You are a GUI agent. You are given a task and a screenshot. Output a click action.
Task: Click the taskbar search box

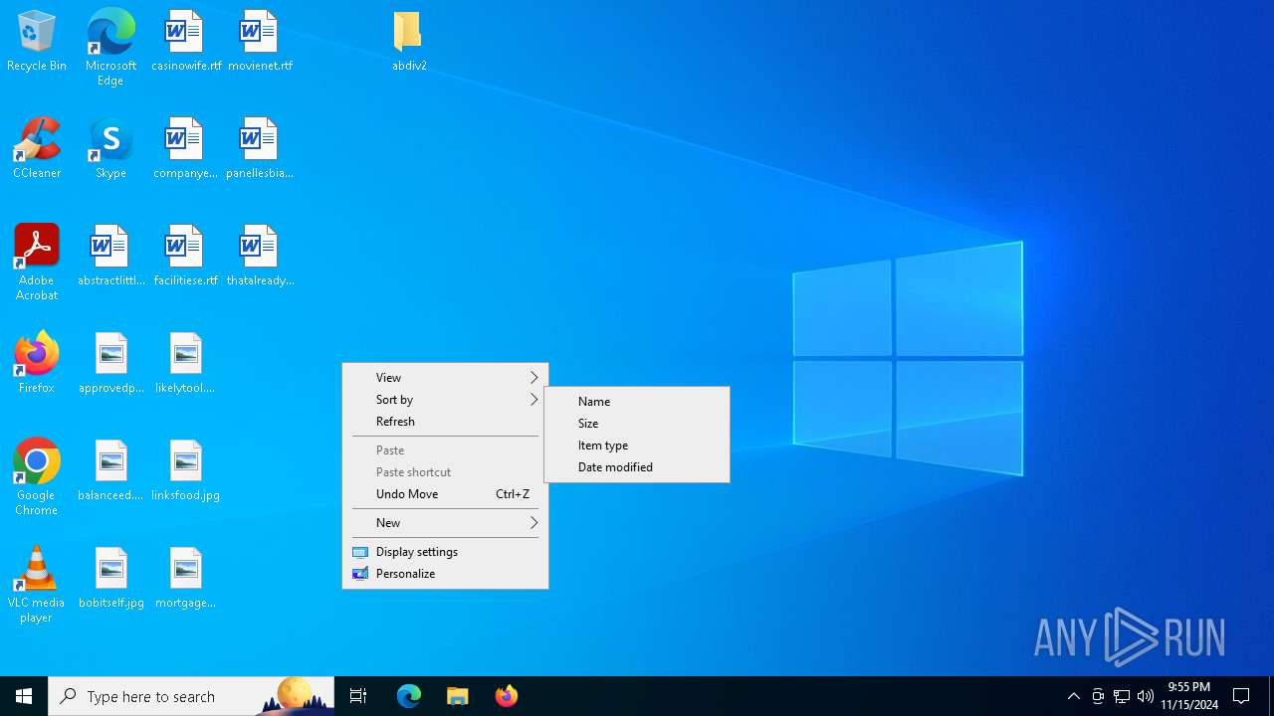pos(191,696)
